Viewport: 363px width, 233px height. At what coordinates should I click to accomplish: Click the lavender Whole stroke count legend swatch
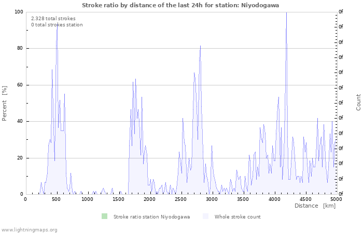[x=205, y=216]
